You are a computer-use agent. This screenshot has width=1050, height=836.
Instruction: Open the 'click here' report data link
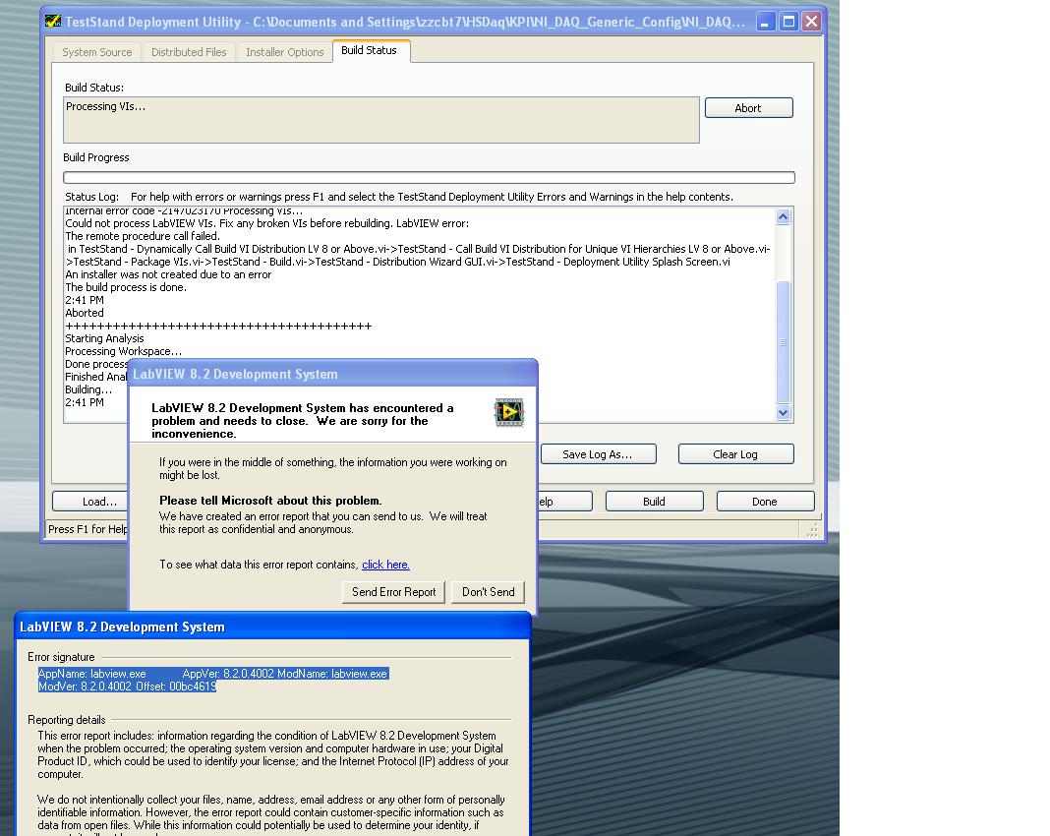click(385, 565)
